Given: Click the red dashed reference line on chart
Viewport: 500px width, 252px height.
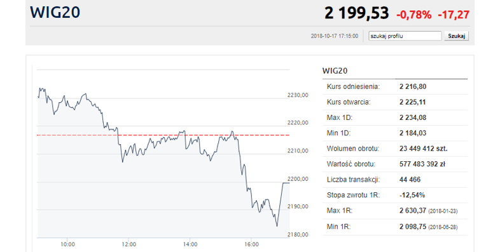Looking at the screenshot, I should (163, 135).
